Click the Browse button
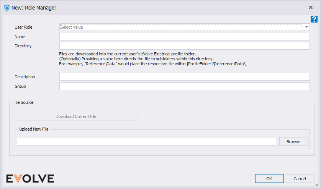 293,142
